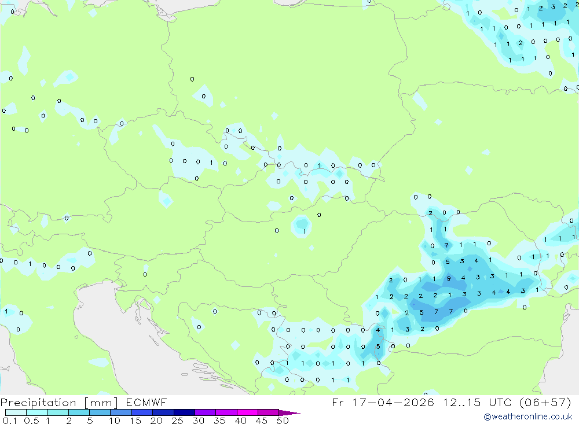
Task: Click the 0.1–0.5 mm legend color box
Action: click(16, 412)
